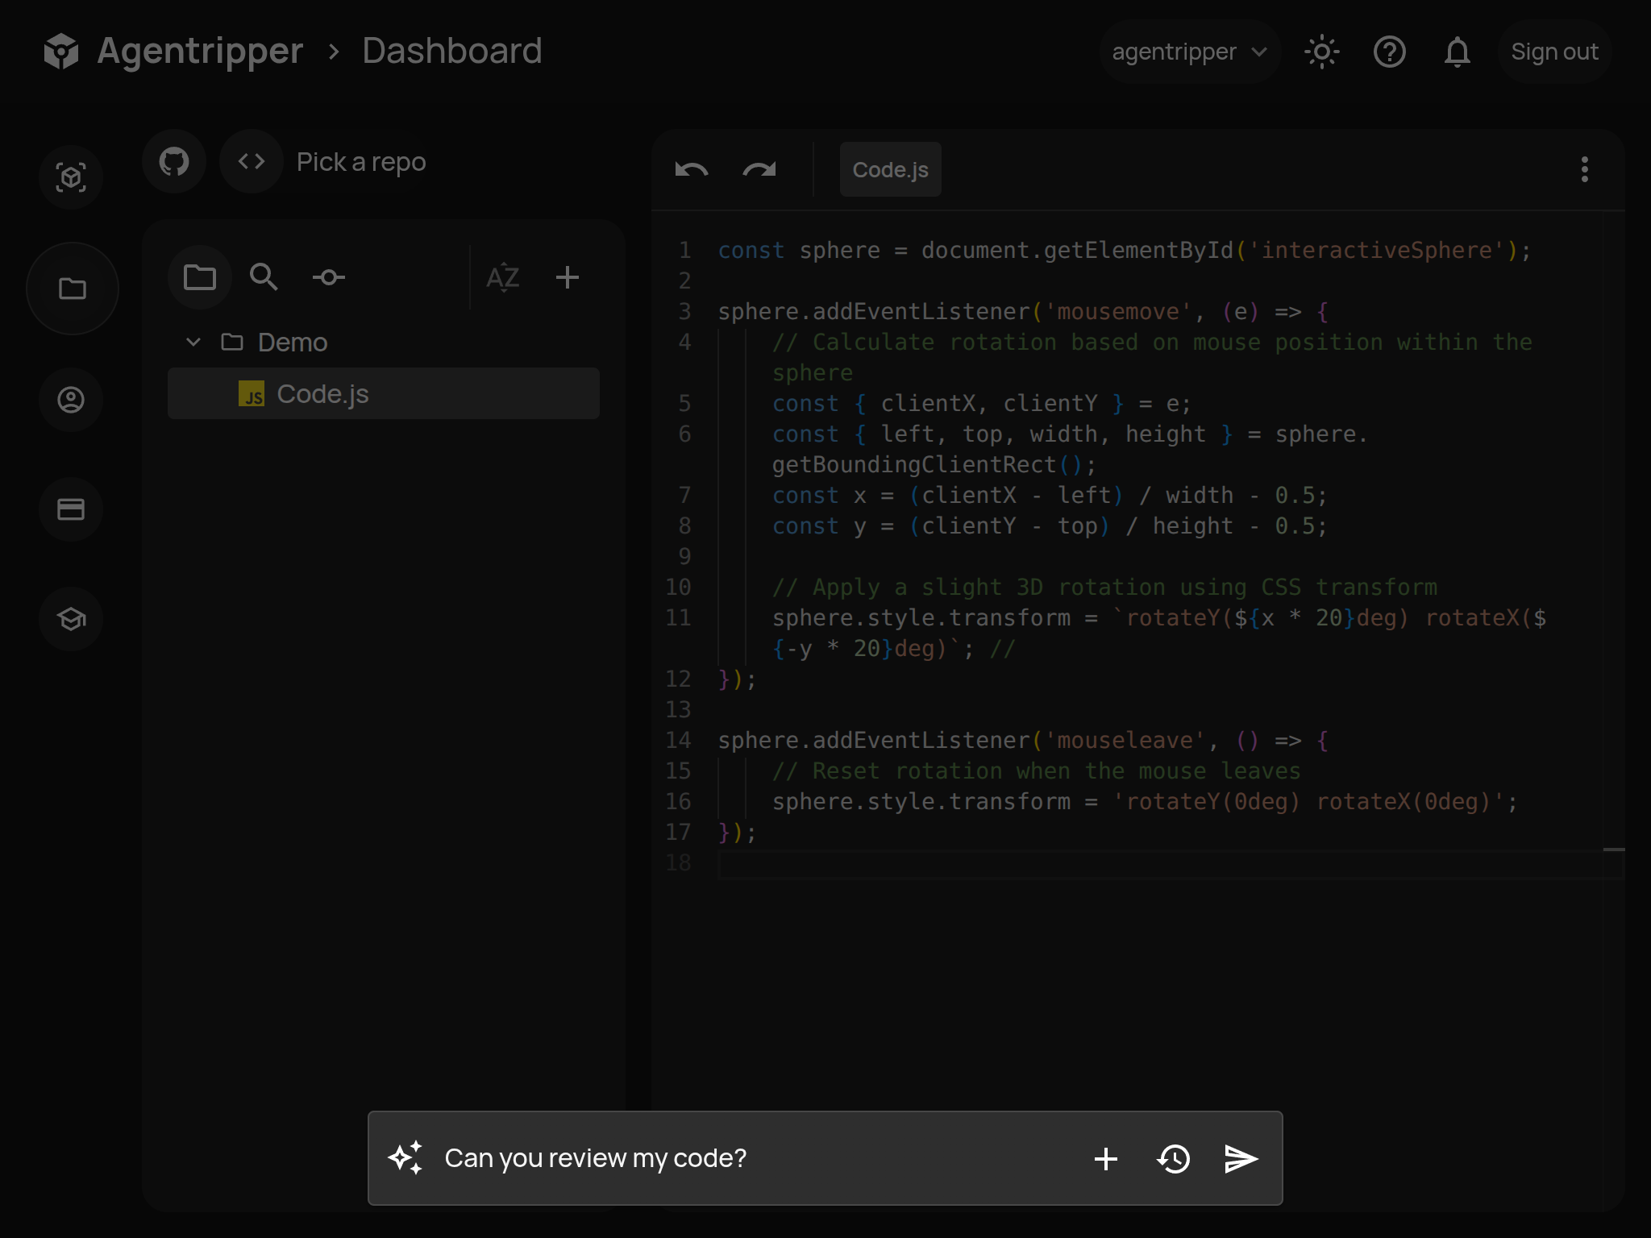Click the redo arrow in editor toolbar

[759, 170]
